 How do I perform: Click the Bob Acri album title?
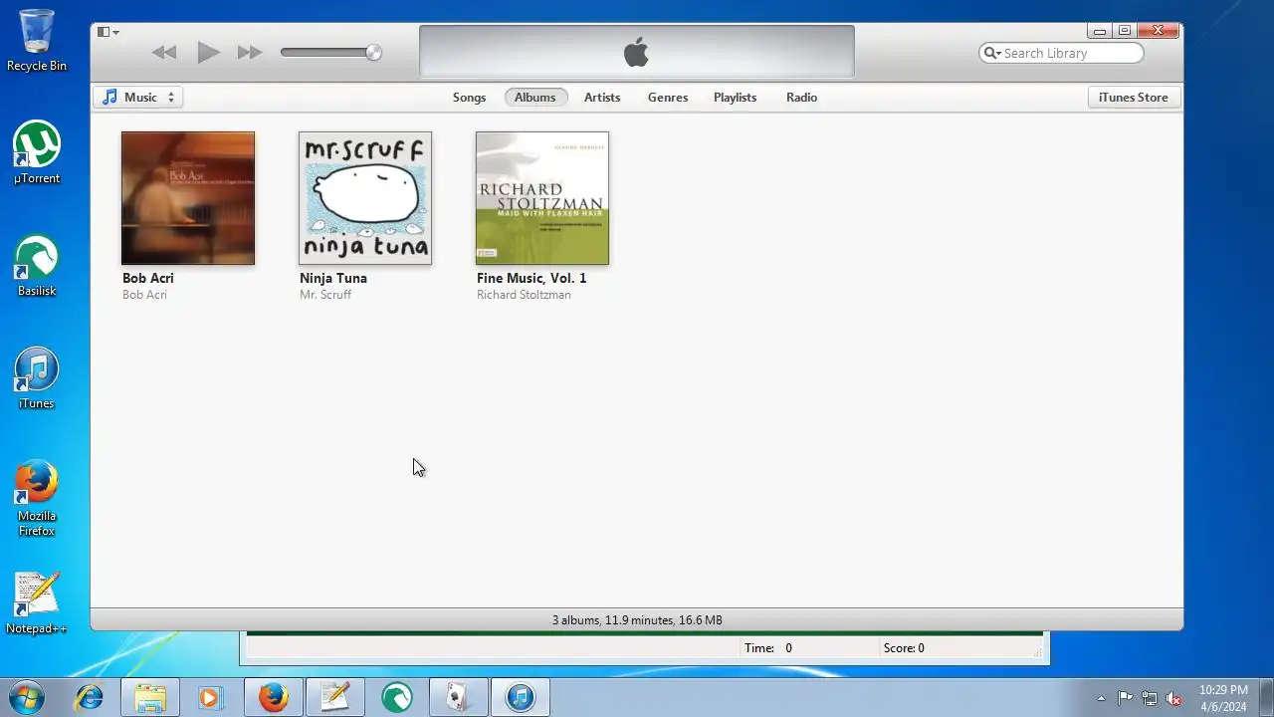[148, 278]
